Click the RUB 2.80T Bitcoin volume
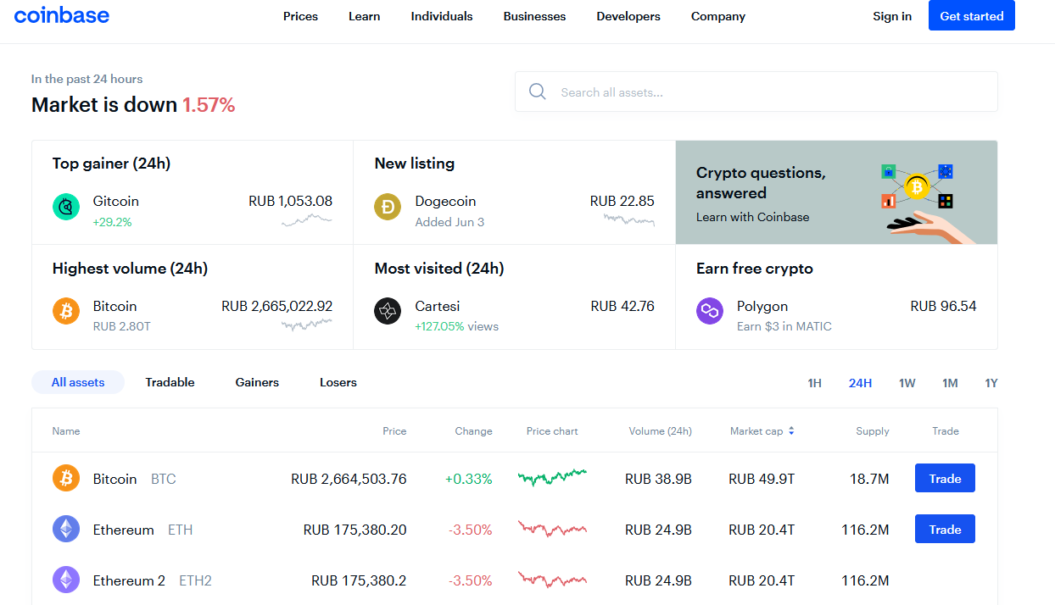This screenshot has height=605, width=1055. point(122,326)
